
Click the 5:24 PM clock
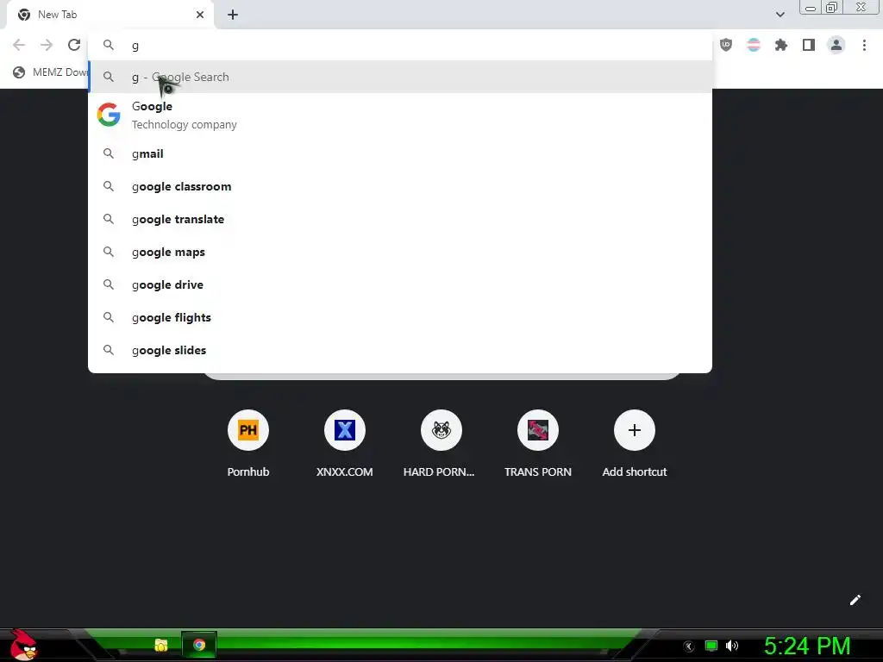click(807, 646)
